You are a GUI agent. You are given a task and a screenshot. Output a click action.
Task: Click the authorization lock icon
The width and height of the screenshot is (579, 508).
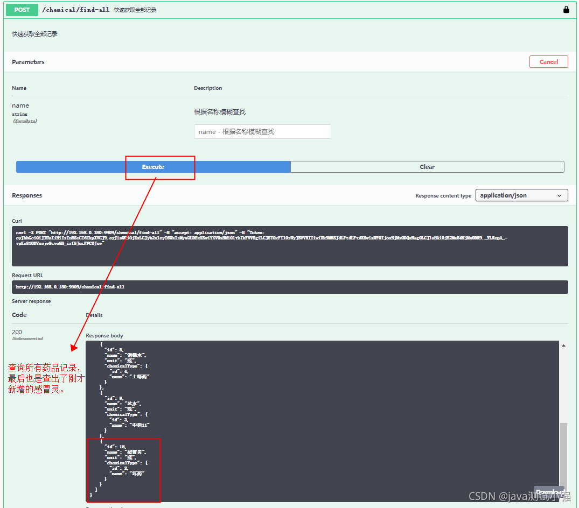tap(566, 10)
